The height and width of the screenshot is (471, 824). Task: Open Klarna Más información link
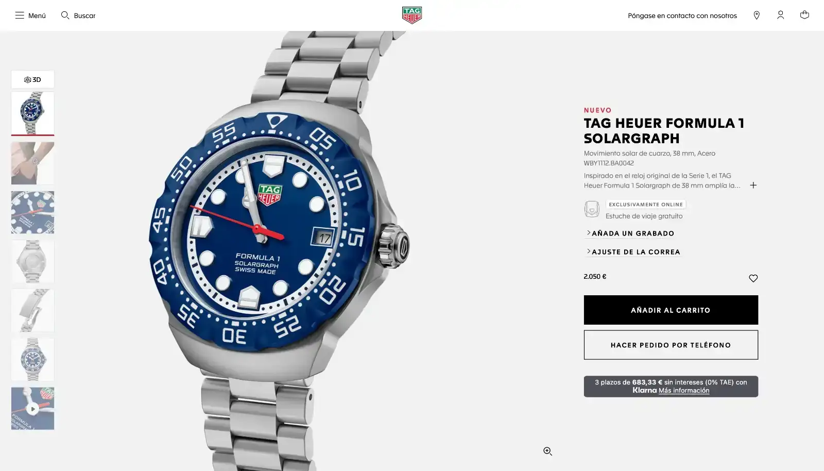pyautogui.click(x=683, y=391)
